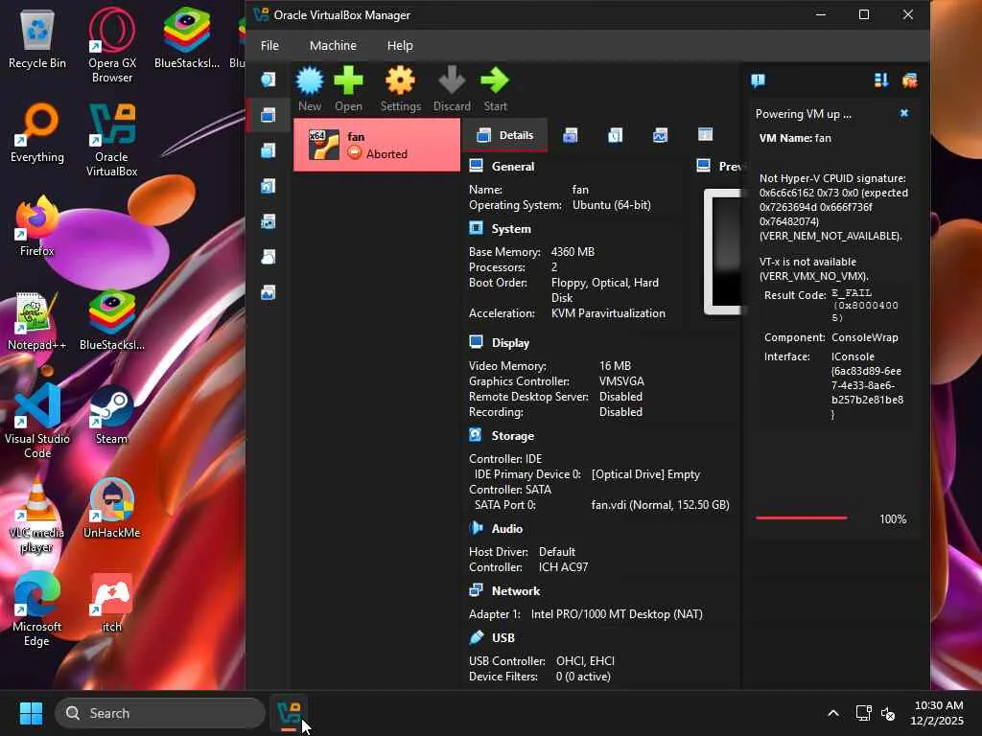Click the Audio section header link
982x736 pixels.
507,529
